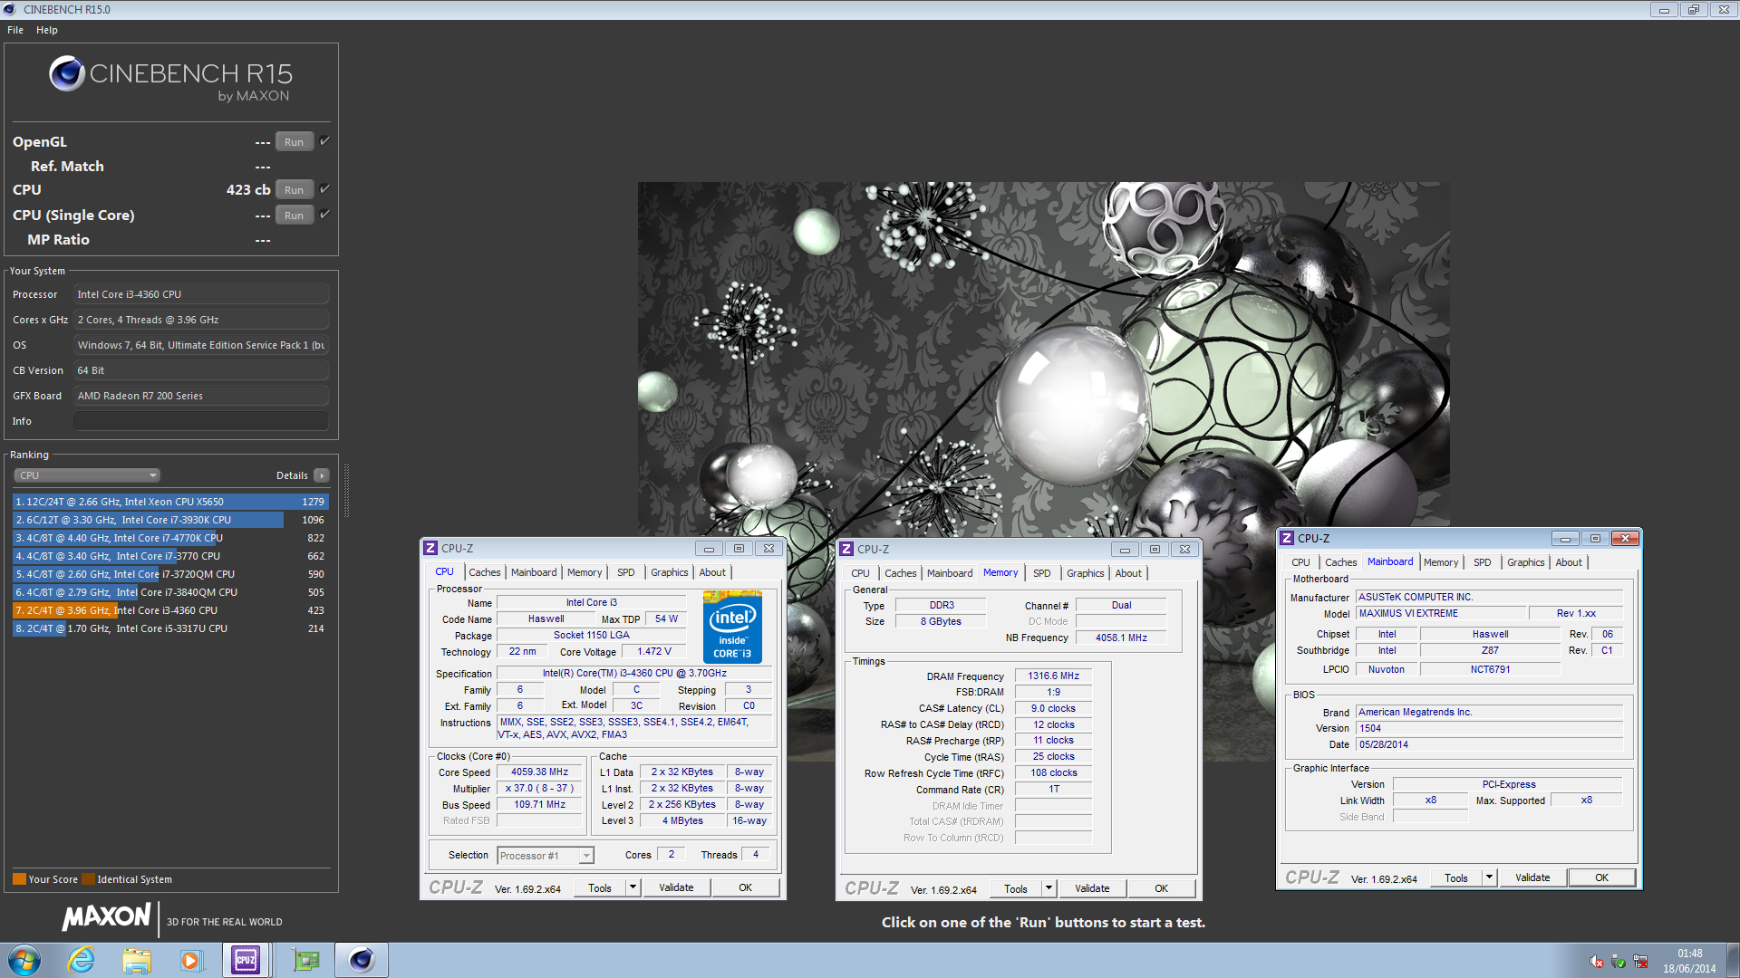This screenshot has height=978, width=1740.
Task: Switch to Graphics tab in Mainboard window
Action: [1525, 562]
